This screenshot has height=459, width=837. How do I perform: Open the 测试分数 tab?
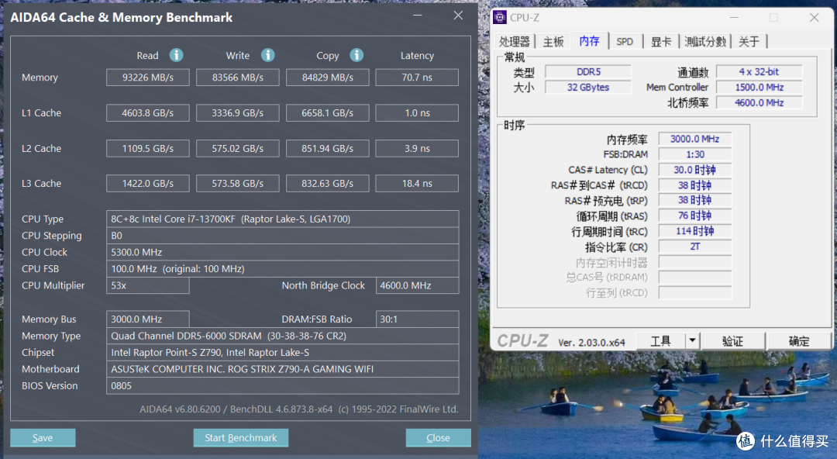click(705, 42)
